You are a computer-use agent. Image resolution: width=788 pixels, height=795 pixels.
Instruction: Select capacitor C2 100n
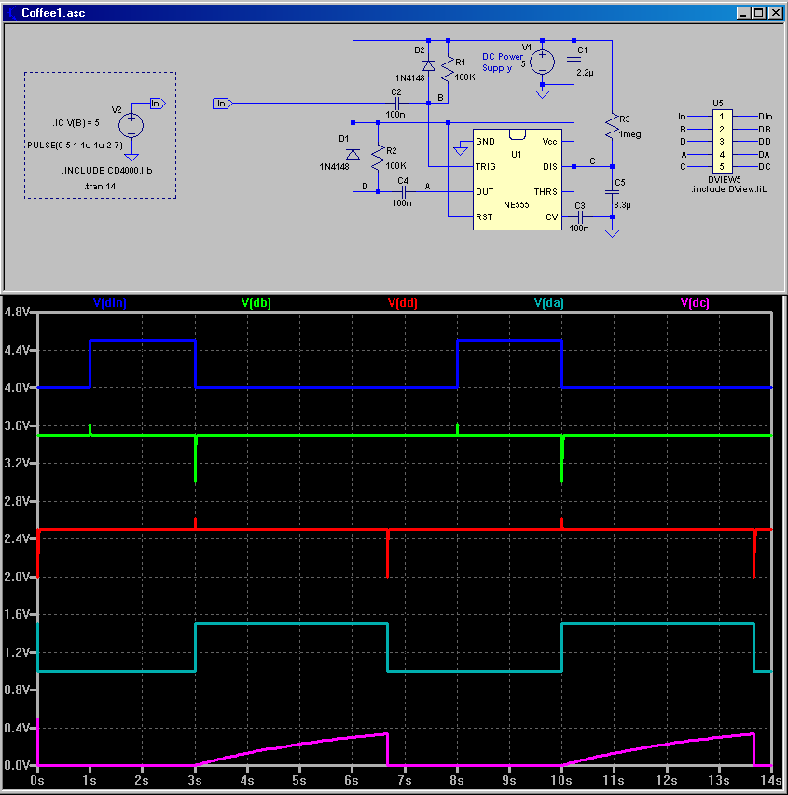click(x=396, y=104)
